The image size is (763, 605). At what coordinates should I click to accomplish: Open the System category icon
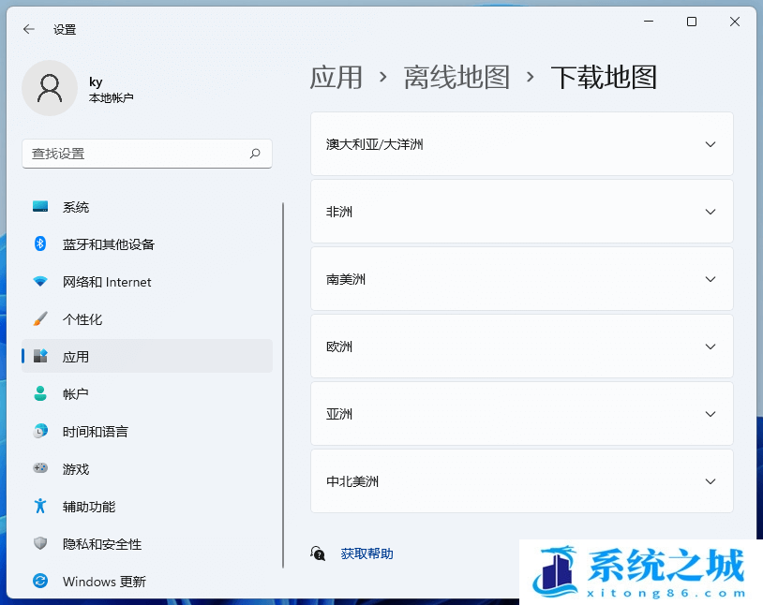coord(40,207)
